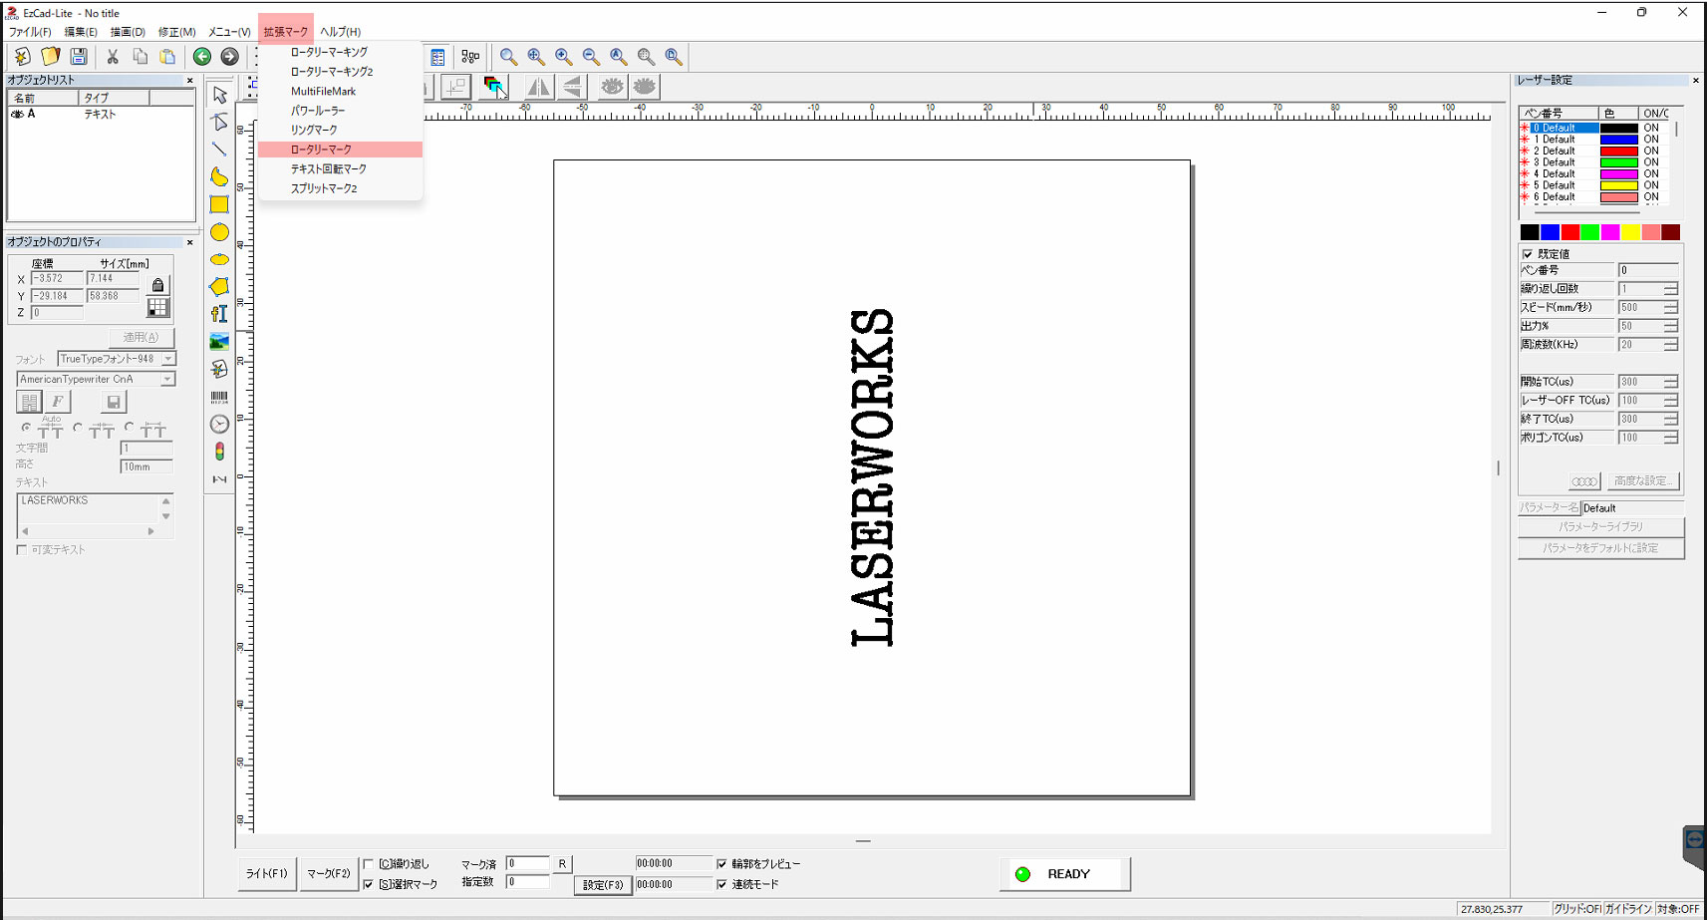Click the anchor position grid button
Viewport: 1707px width, 920px height.
[157, 308]
